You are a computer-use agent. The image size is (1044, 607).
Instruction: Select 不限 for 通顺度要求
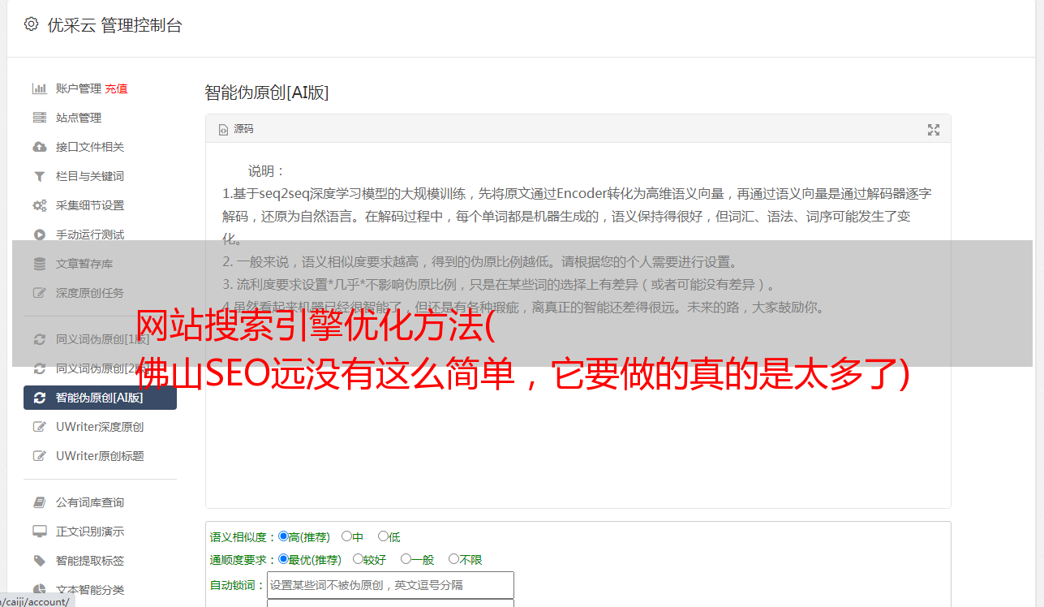(453, 559)
